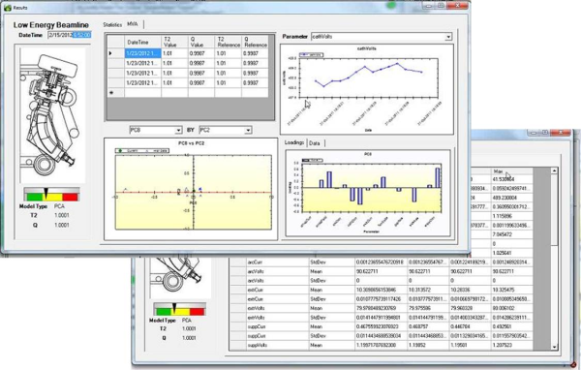Click the beamline diagram in back window
Viewport: 581px width, 370px height.
click(x=180, y=277)
